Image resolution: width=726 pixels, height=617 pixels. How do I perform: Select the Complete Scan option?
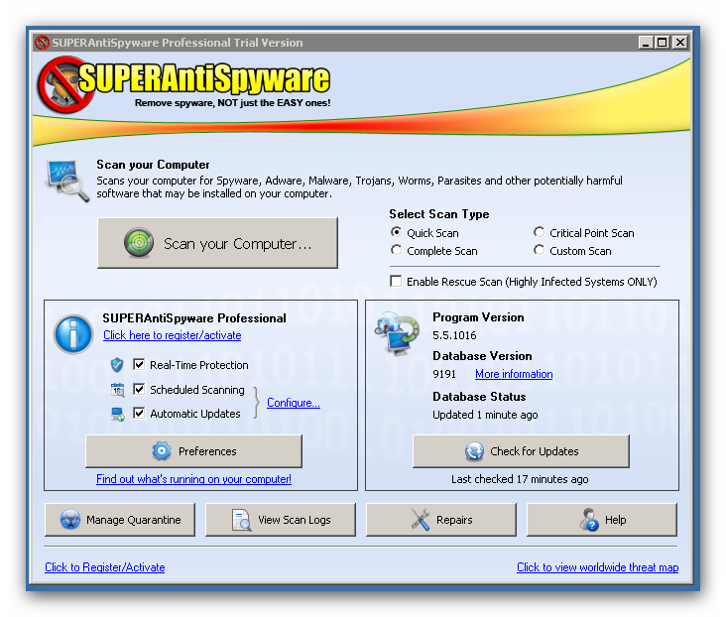397,250
